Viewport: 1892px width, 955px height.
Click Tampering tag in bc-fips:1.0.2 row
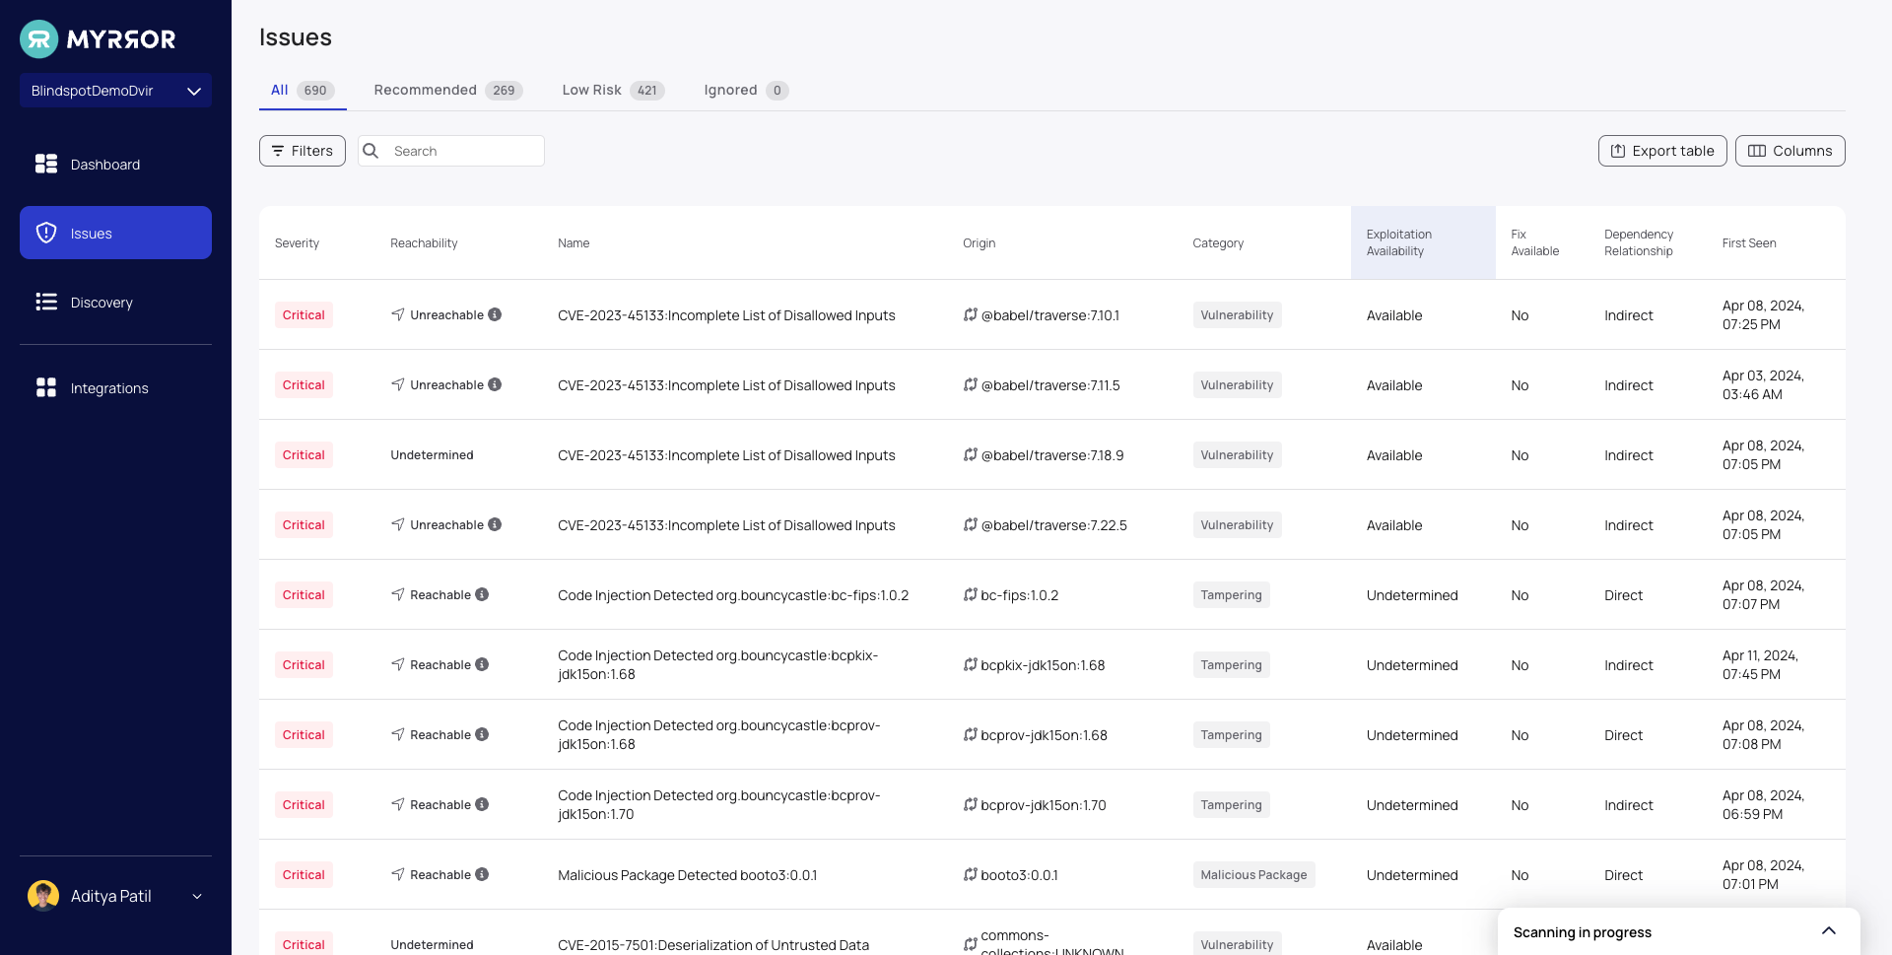pos(1231,594)
